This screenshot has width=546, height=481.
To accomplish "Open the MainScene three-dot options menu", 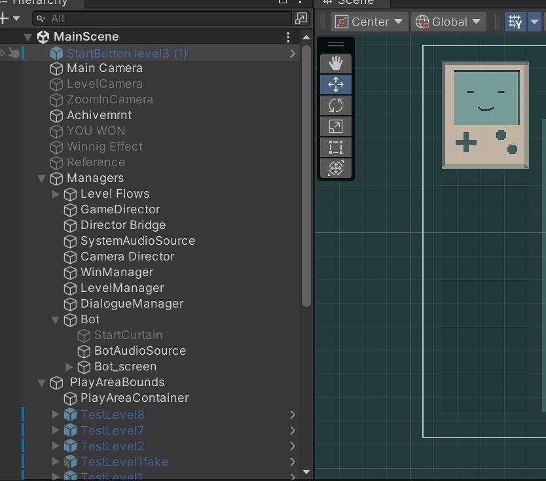I will click(288, 37).
